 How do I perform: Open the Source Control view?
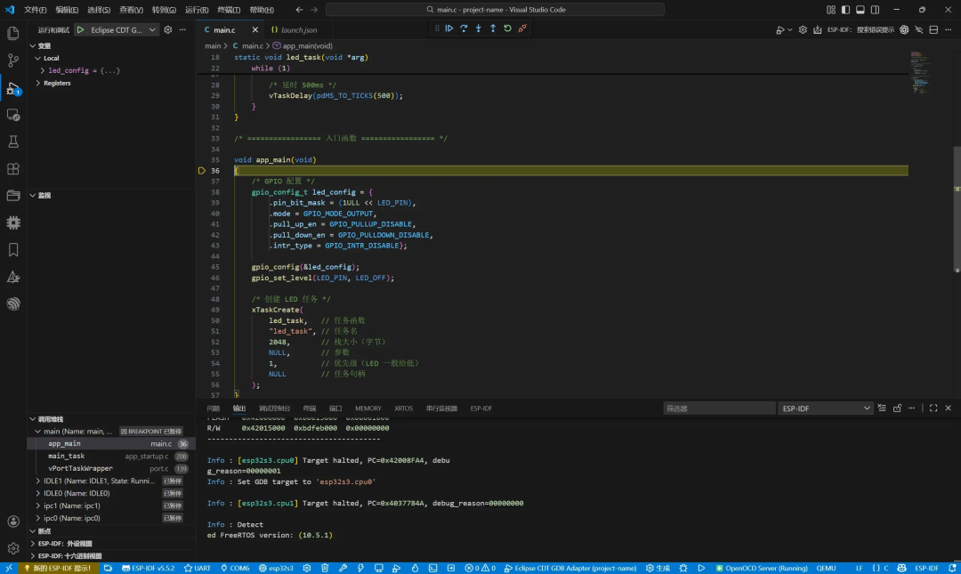coord(12,61)
